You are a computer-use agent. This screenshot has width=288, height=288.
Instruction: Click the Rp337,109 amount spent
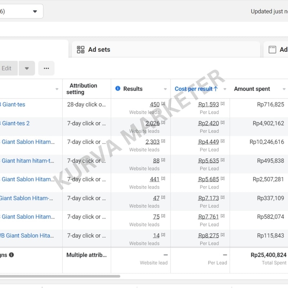click(x=270, y=198)
